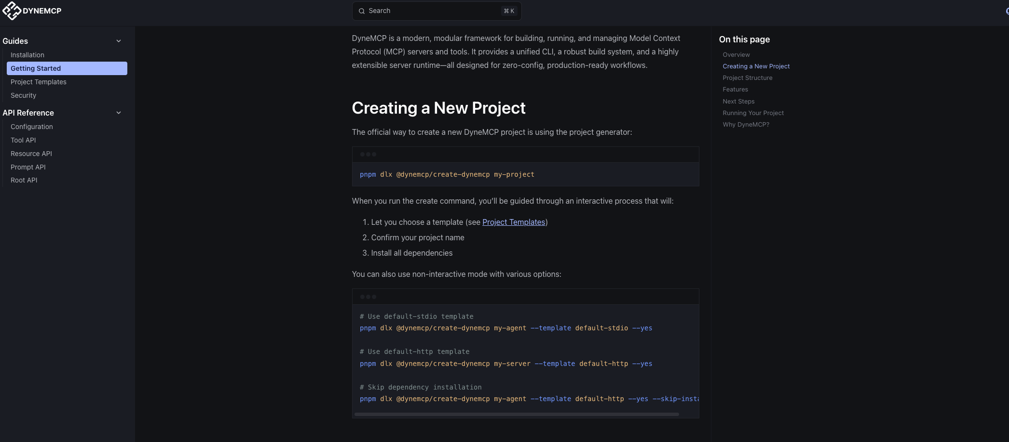Follow the Project Templates inline link
The width and height of the screenshot is (1009, 442).
514,222
